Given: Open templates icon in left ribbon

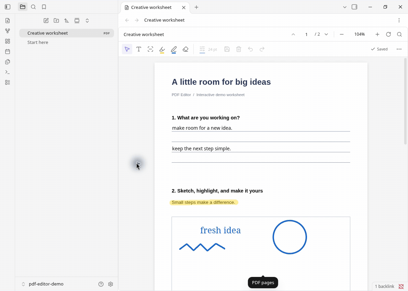Looking at the screenshot, I should 8,62.
